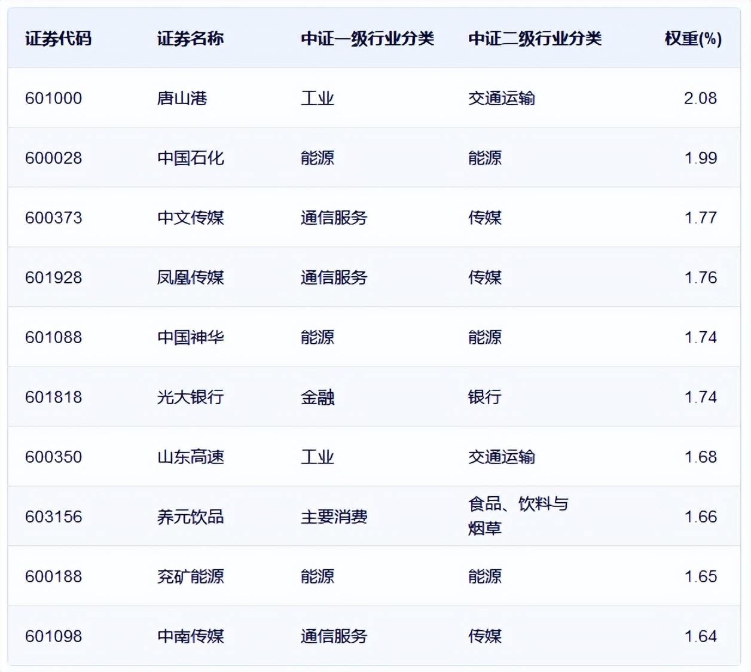Click the 养元饮品 stock name
This screenshot has height=672, width=751.
[190, 517]
